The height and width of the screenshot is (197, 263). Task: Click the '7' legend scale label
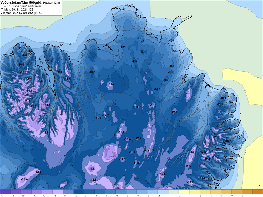pos(253,195)
